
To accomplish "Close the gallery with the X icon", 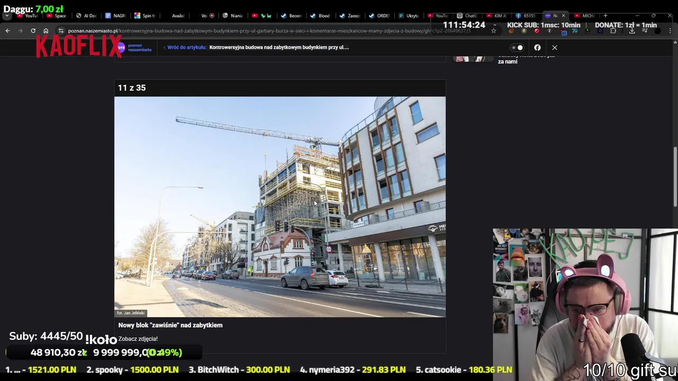I will pos(555,48).
